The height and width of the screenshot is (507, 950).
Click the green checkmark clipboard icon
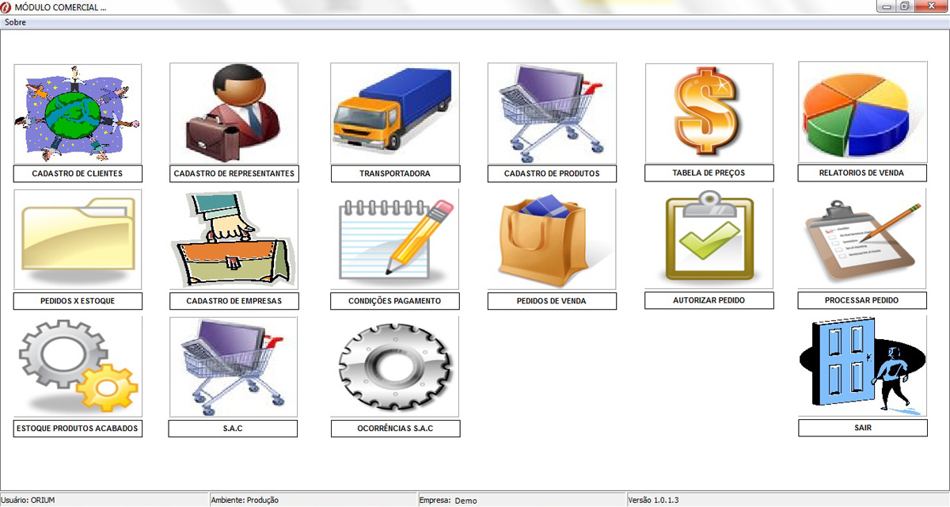pyautogui.click(x=709, y=238)
